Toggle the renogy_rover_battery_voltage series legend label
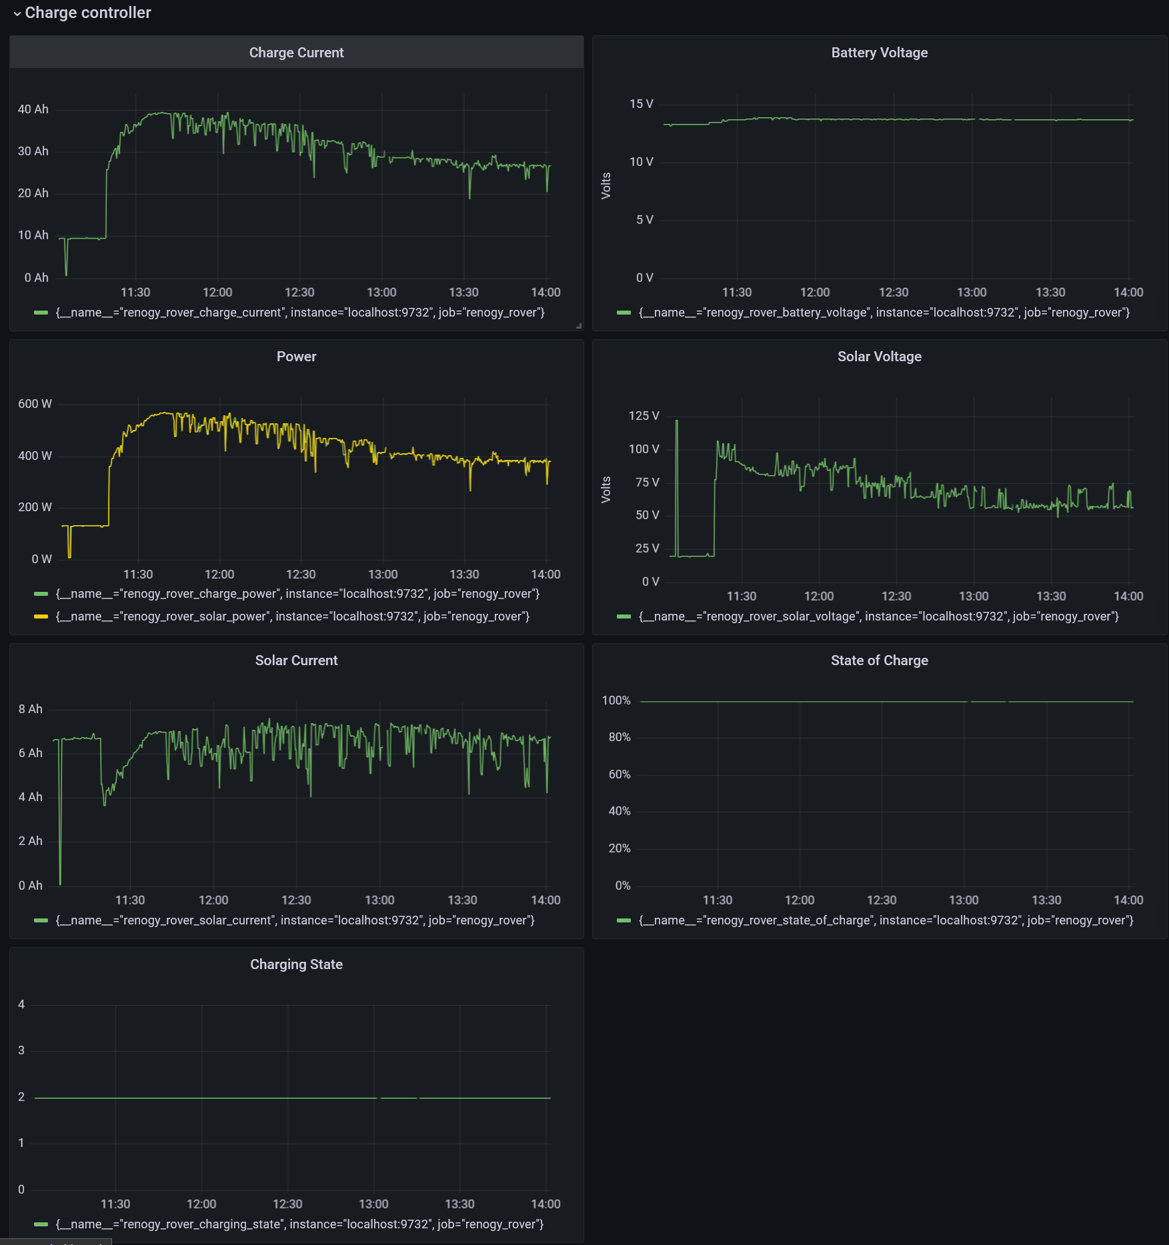Screen dimensions: 1169x1245 884,313
